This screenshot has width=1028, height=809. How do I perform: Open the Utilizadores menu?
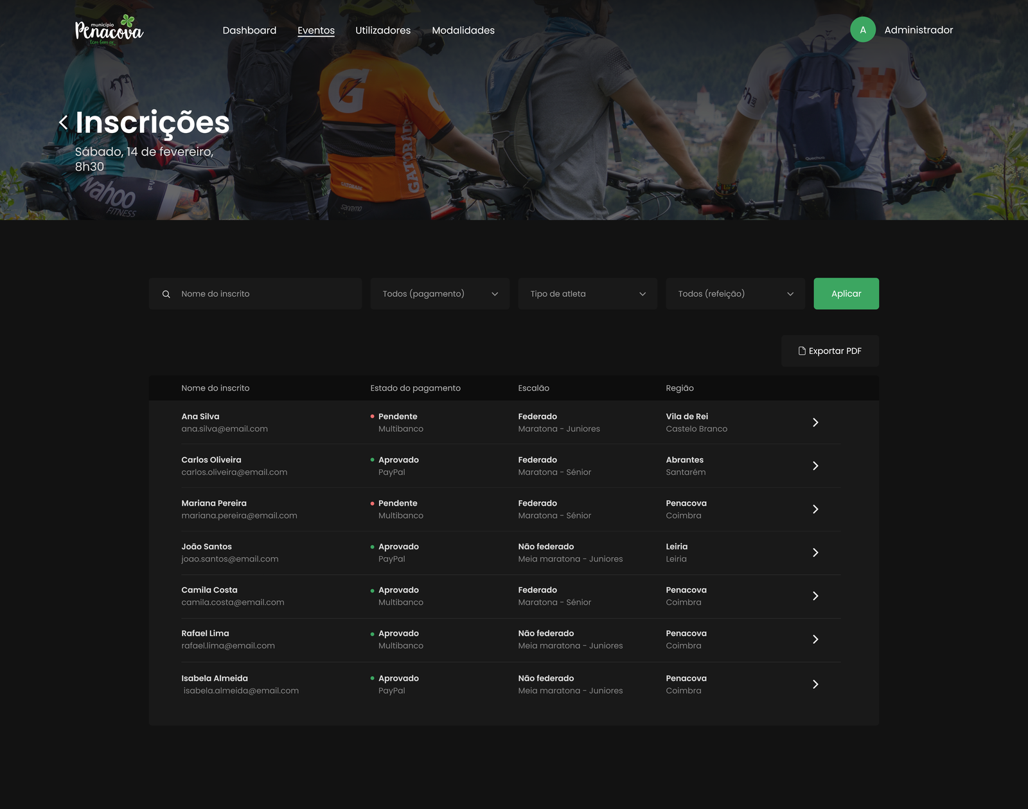(x=383, y=30)
